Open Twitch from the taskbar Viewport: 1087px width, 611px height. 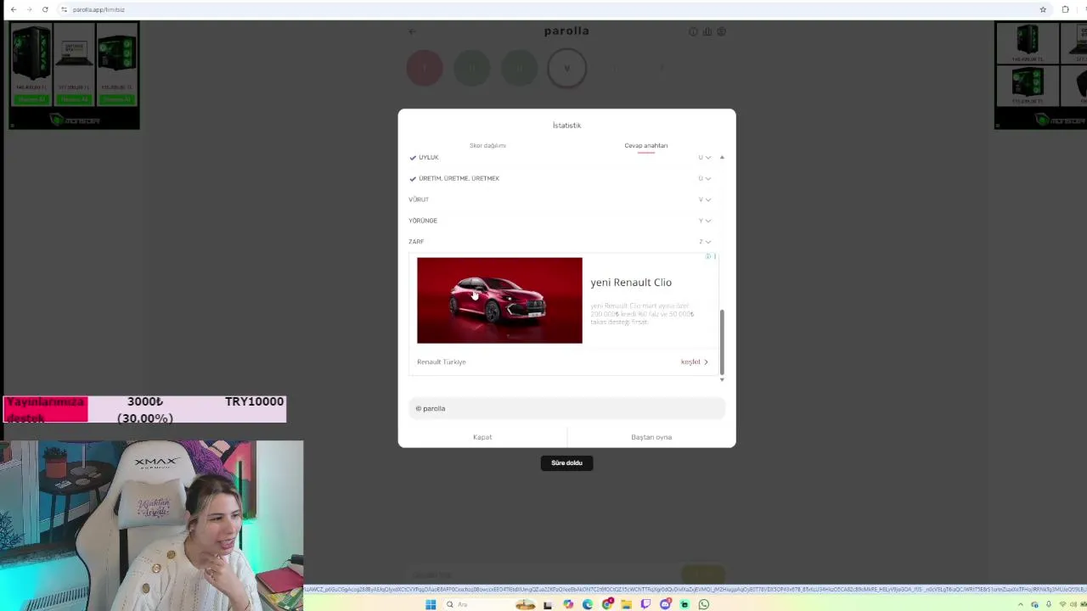click(645, 604)
